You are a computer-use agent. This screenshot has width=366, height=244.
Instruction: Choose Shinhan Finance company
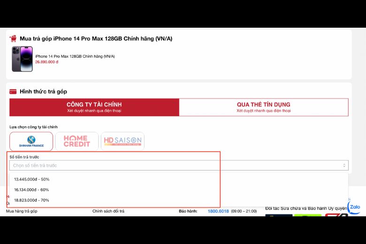pos(31,142)
